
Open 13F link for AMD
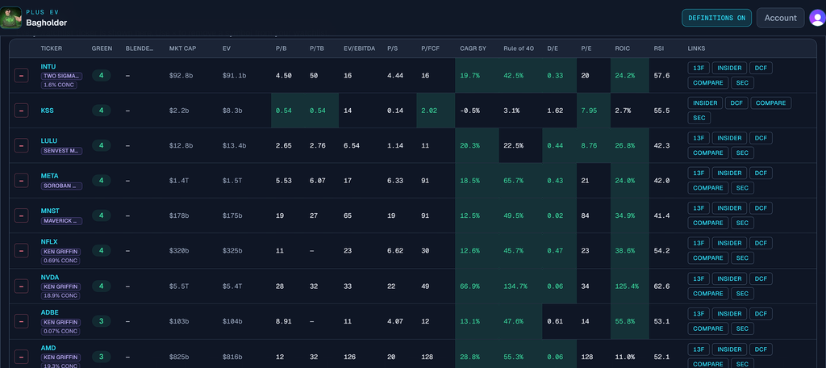point(699,349)
